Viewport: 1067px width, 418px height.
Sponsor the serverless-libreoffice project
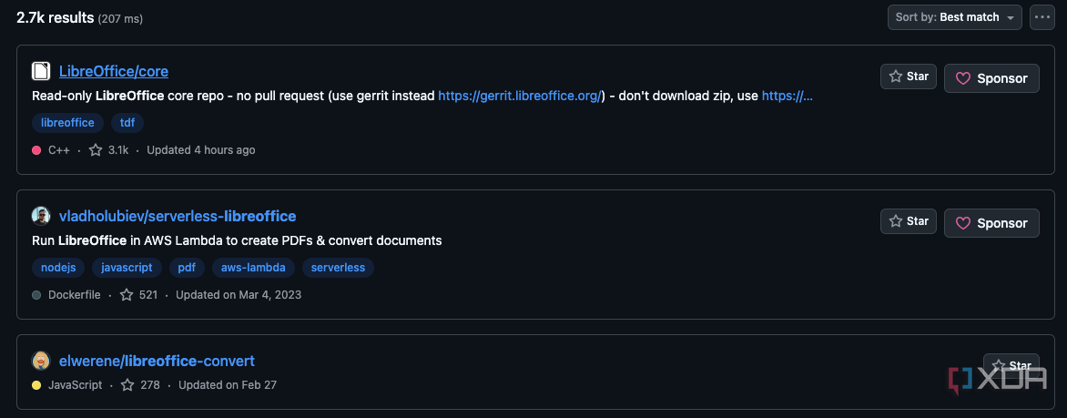click(991, 223)
